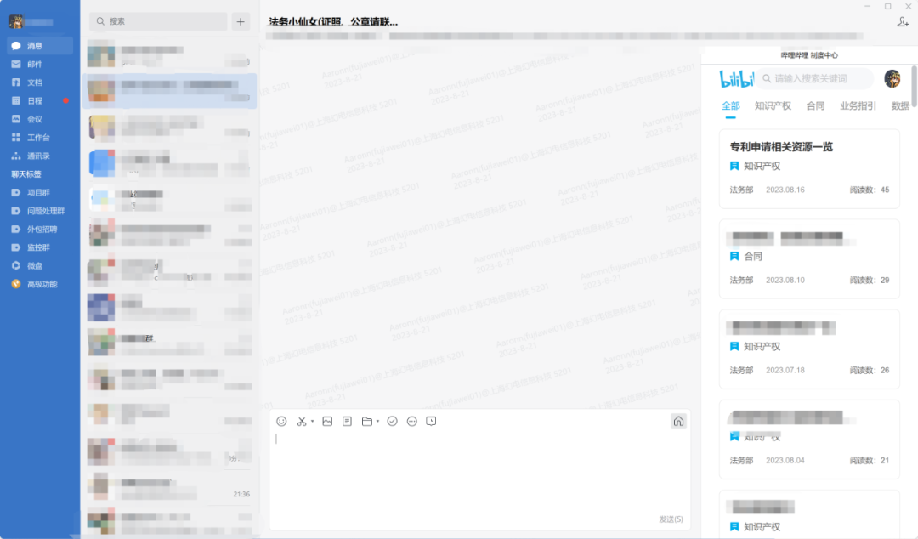Image resolution: width=918 pixels, height=539 pixels.
Task: Click the 发送(S) send button
Action: pyautogui.click(x=671, y=519)
